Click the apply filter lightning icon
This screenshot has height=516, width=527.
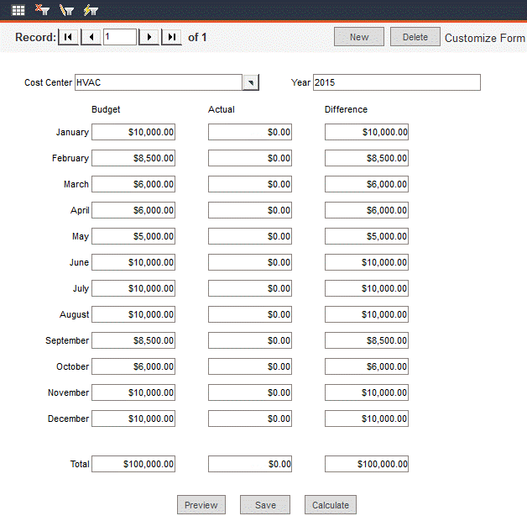(91, 10)
